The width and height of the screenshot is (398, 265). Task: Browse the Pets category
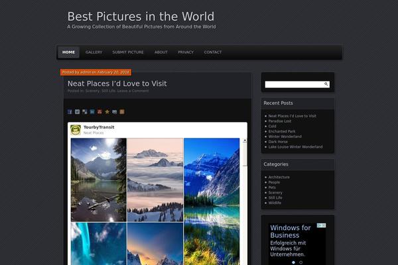coord(272,187)
